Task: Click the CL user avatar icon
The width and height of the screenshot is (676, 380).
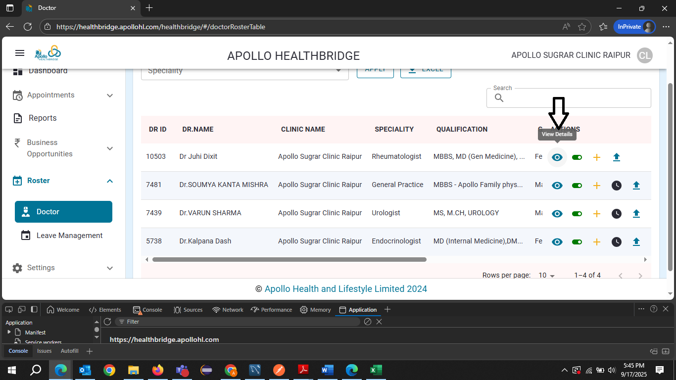Action: tap(644, 55)
